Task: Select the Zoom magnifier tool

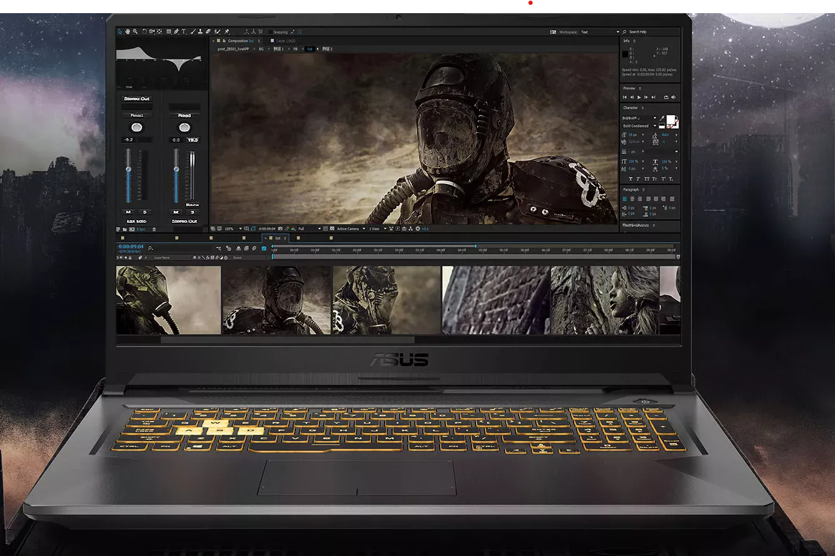Action: (x=135, y=31)
